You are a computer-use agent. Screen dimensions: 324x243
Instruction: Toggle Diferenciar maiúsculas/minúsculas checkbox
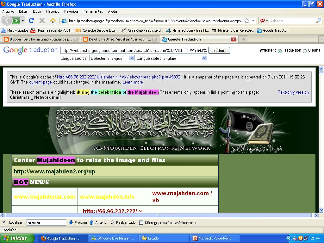[x=141, y=223]
